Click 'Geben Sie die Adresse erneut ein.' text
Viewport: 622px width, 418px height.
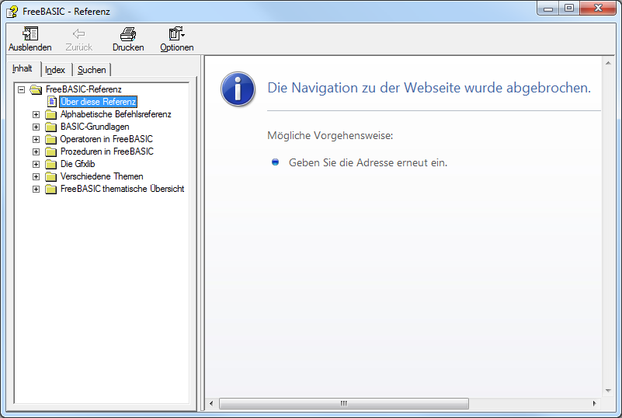tap(368, 162)
